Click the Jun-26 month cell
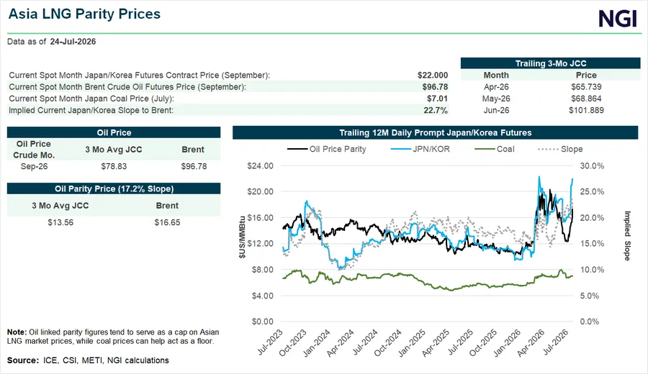This screenshot has height=374, width=648. [496, 110]
